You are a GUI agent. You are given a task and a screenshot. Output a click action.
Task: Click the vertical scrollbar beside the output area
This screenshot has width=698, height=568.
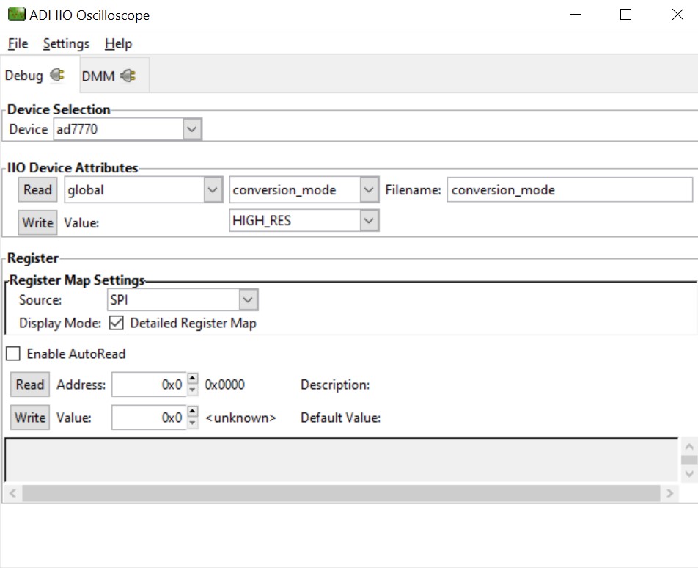(688, 459)
